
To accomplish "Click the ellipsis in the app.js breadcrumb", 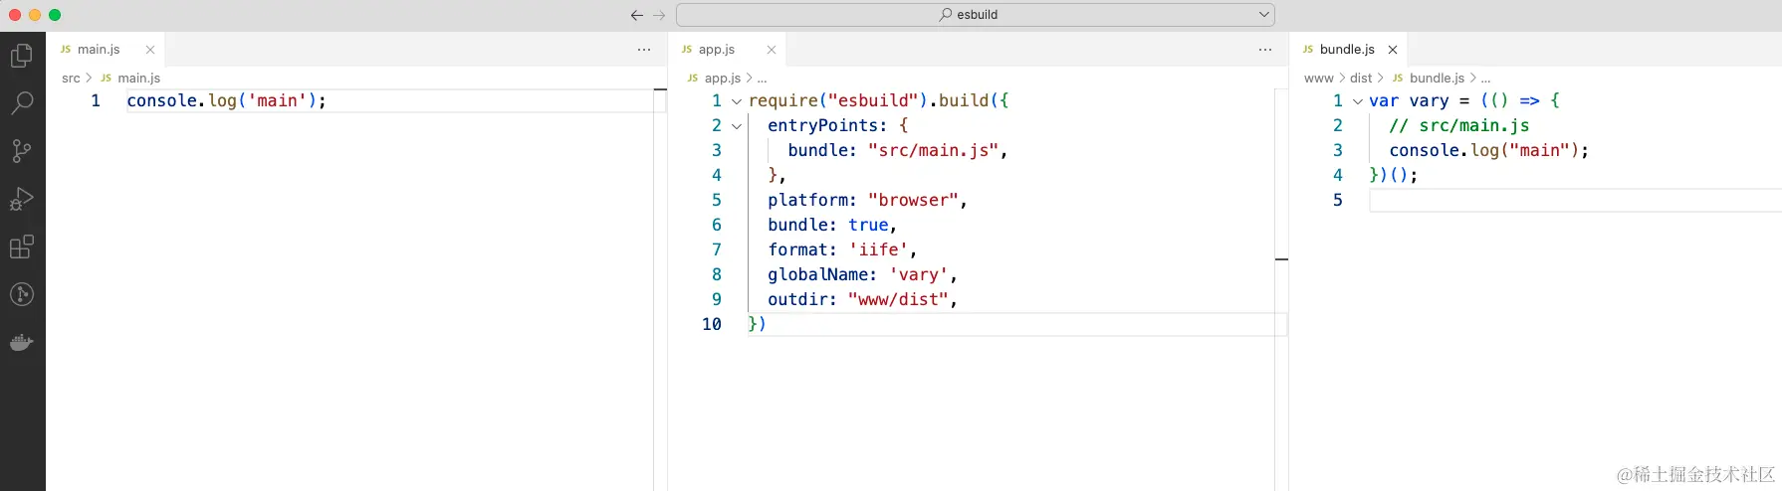I will point(762,79).
